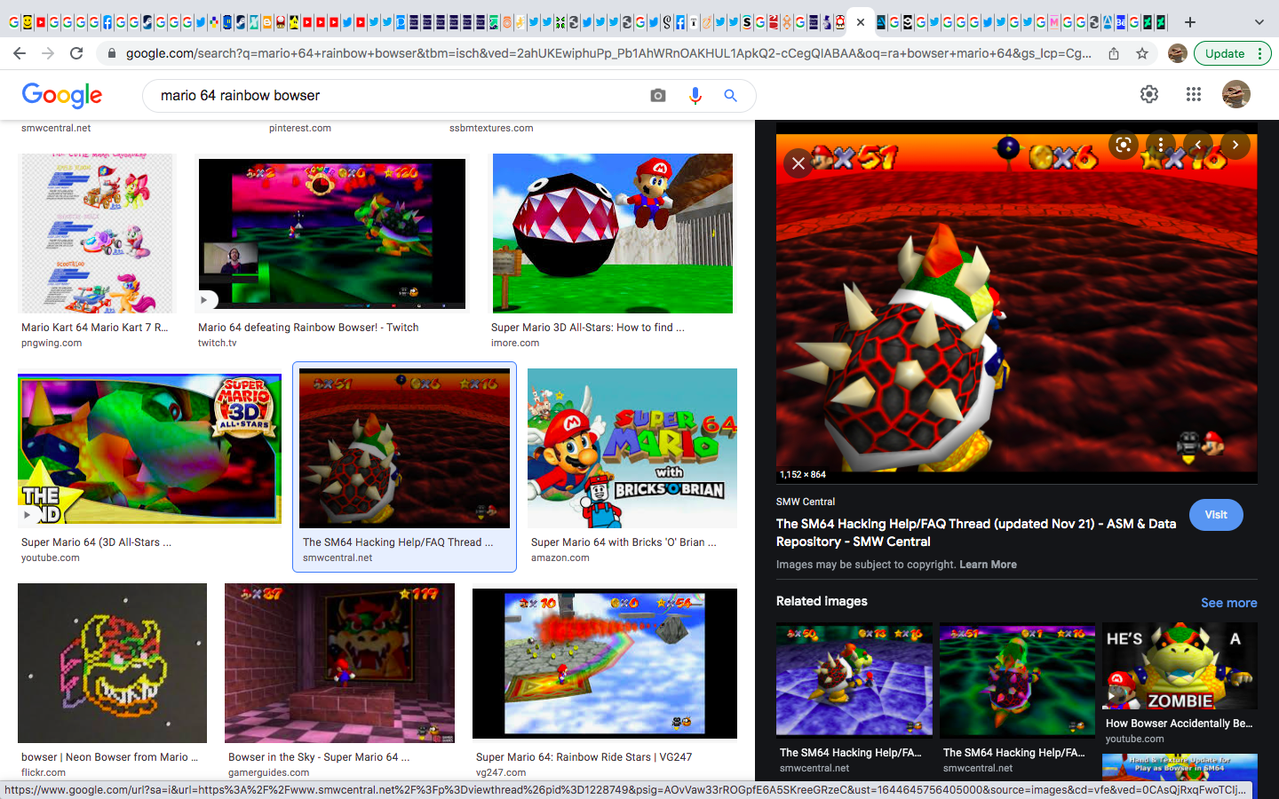Image resolution: width=1279 pixels, height=799 pixels.
Task: Click the ssbmtextures.com source label
Action: [x=491, y=128]
